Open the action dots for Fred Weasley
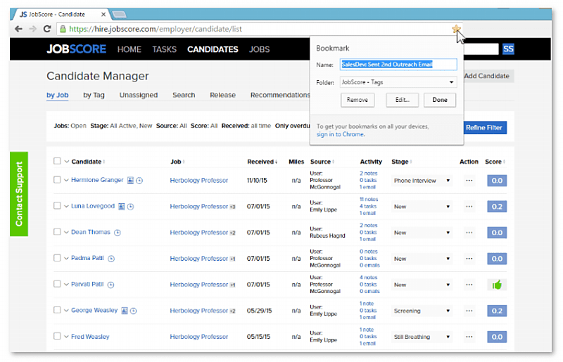This screenshot has height=362, width=563. pyautogui.click(x=469, y=337)
